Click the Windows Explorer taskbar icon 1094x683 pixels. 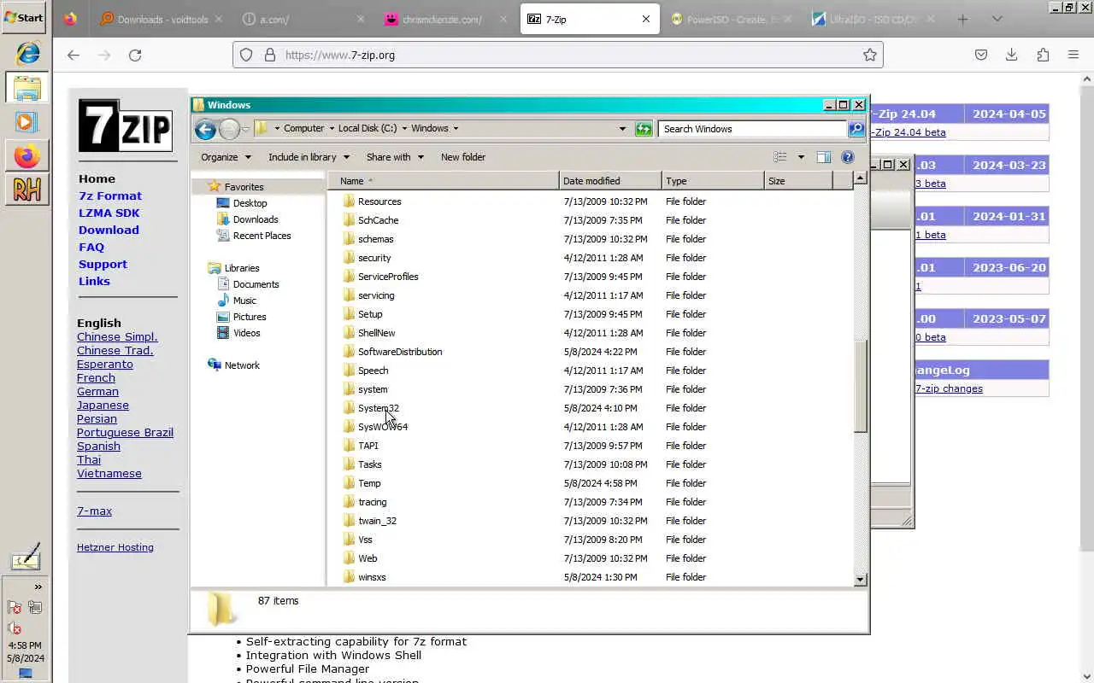26,88
